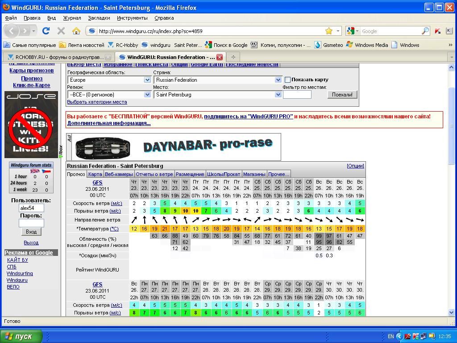
Task: Click the Google search magnifier icon
Action: click(425, 31)
